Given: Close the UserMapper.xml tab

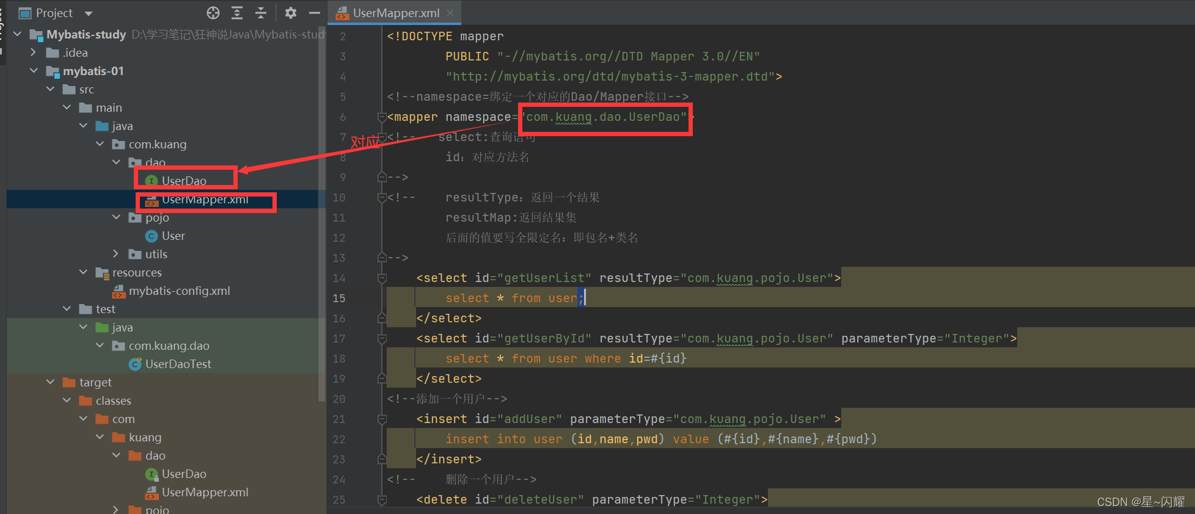Looking at the screenshot, I should coord(450,13).
